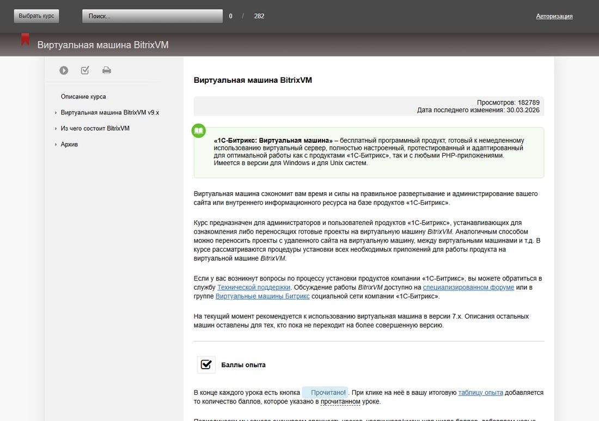
Task: Click the Прочитано! button sample
Action: coord(325,392)
